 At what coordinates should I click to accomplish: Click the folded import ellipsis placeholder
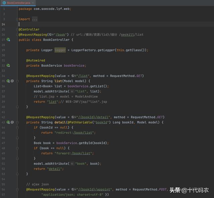tap(35, 19)
